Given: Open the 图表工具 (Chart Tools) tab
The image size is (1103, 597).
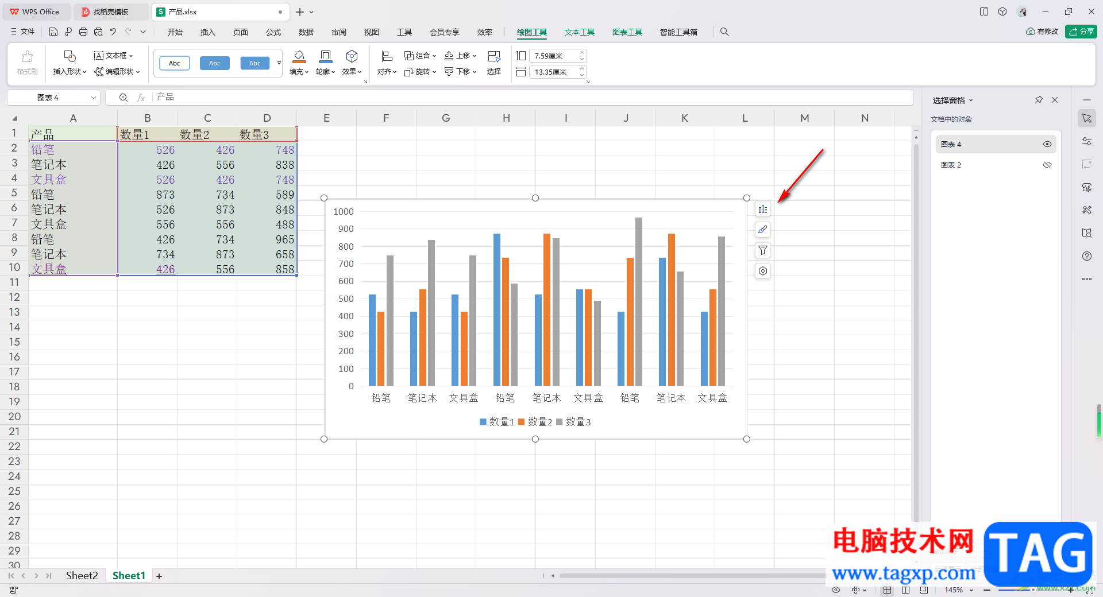Looking at the screenshot, I should point(627,32).
